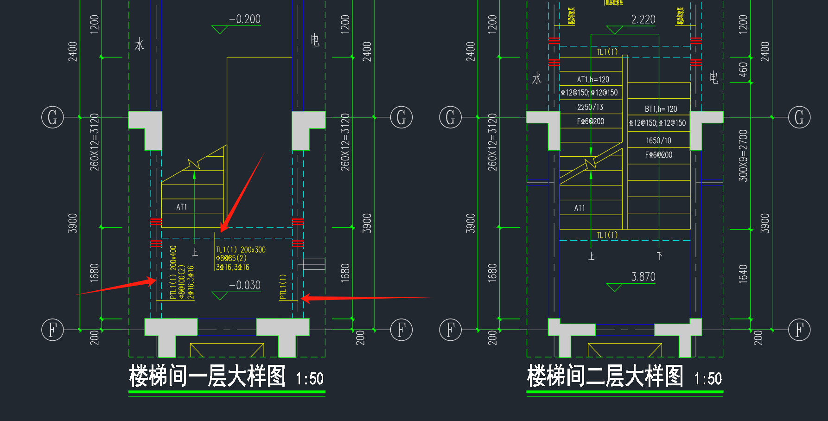Select the "Φ8@100(2)" vertical stirrup text

pos(182,282)
